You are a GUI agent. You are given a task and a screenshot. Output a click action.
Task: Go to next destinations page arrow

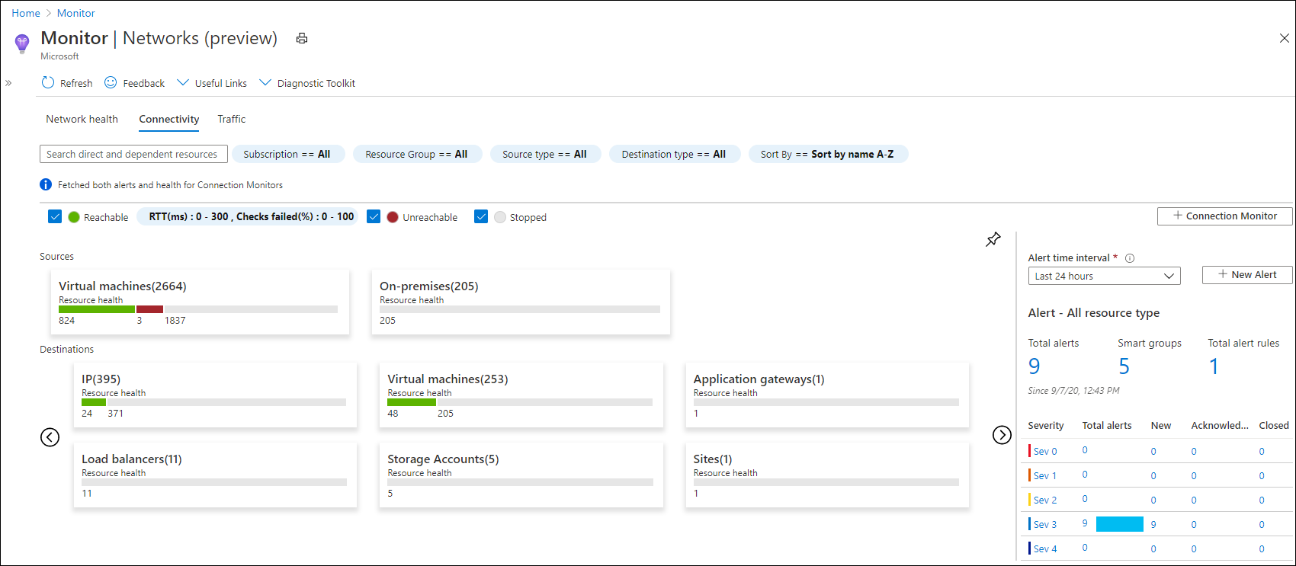(1002, 434)
